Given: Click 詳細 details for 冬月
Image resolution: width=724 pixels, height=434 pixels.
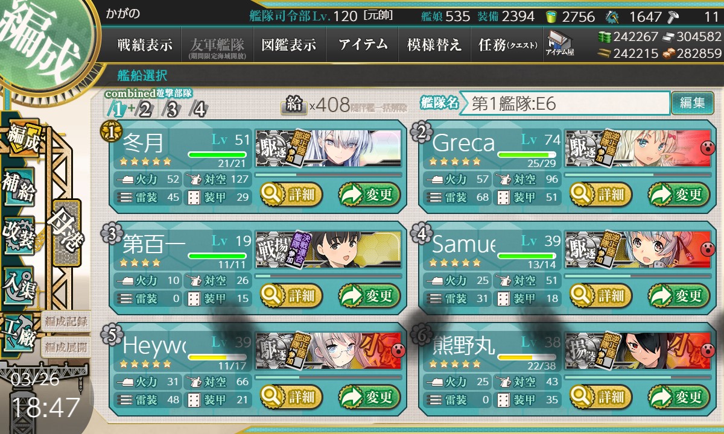Looking at the screenshot, I should [292, 194].
